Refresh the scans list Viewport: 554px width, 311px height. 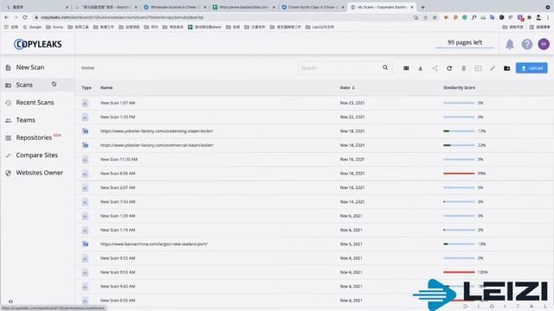[x=449, y=68]
